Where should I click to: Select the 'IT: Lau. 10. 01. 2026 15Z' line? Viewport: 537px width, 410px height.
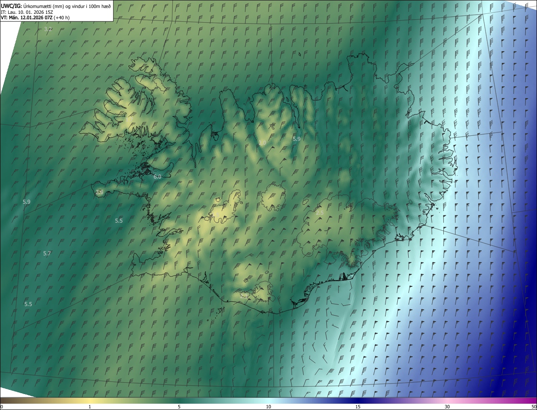click(x=27, y=12)
